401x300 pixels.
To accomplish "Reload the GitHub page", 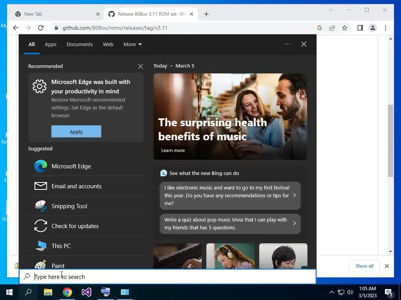I will coord(41,28).
